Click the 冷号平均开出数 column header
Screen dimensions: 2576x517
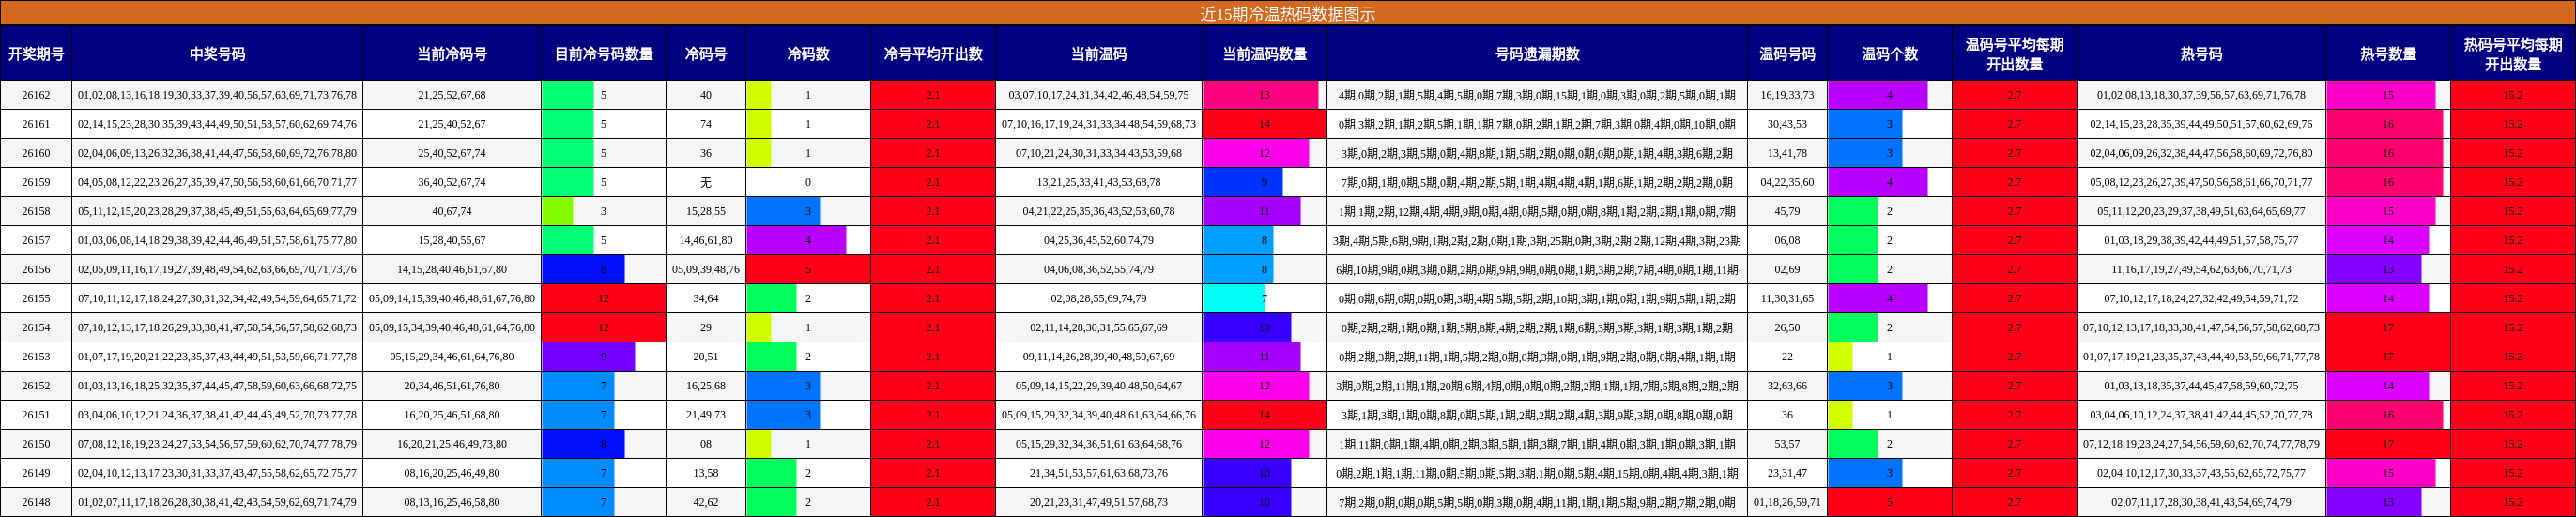pyautogui.click(x=933, y=53)
